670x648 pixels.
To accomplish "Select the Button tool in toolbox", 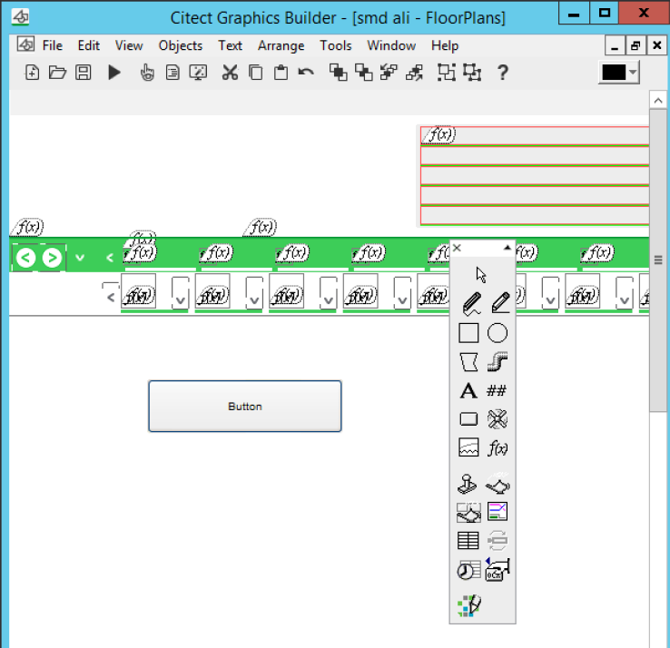I will [x=468, y=419].
